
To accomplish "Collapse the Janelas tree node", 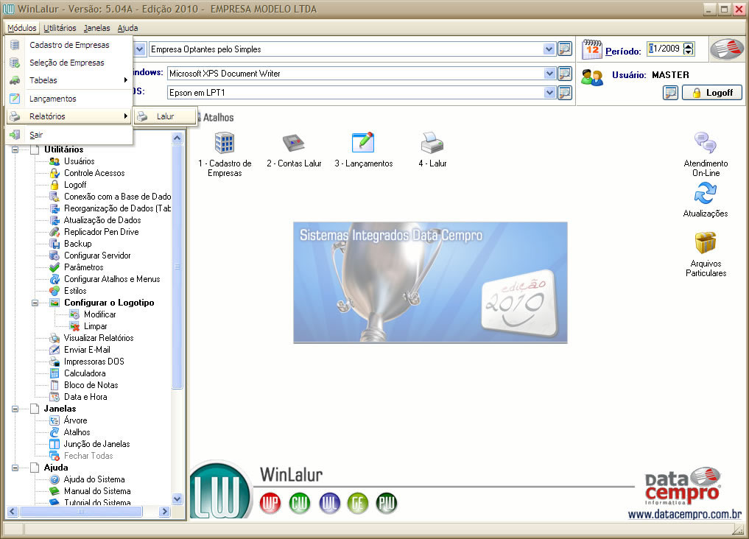I will tap(15, 409).
